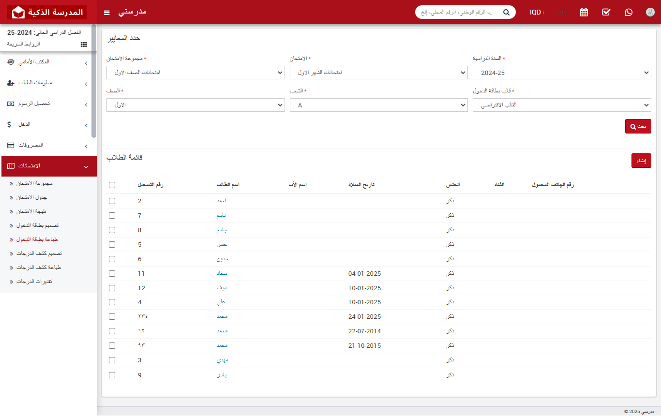This screenshot has width=661, height=416.
Task: Expand the الشعب dropdown showing A
Action: pyautogui.click(x=378, y=105)
